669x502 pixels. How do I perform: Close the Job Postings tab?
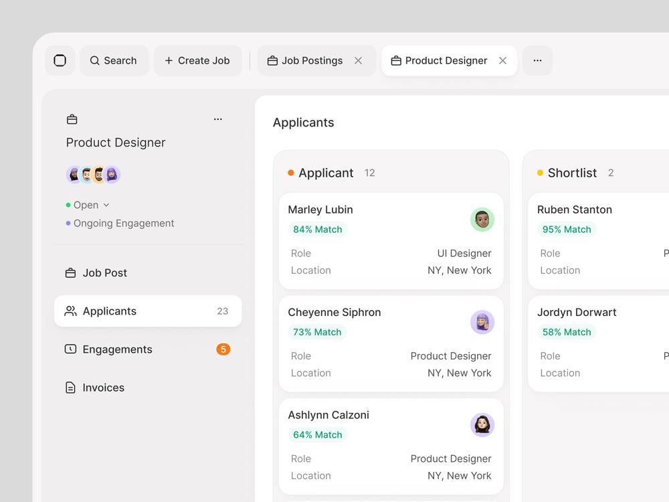[359, 61]
